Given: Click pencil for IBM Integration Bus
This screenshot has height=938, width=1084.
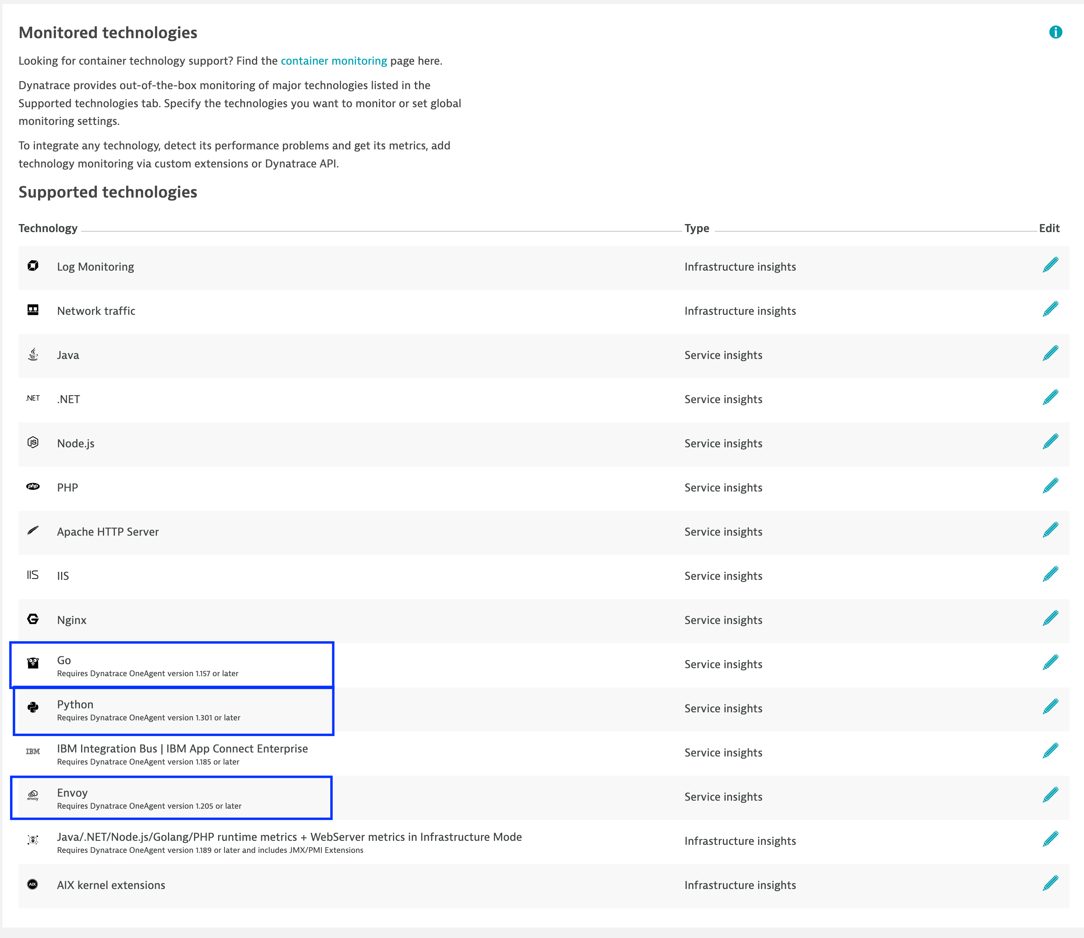Looking at the screenshot, I should pos(1050,751).
